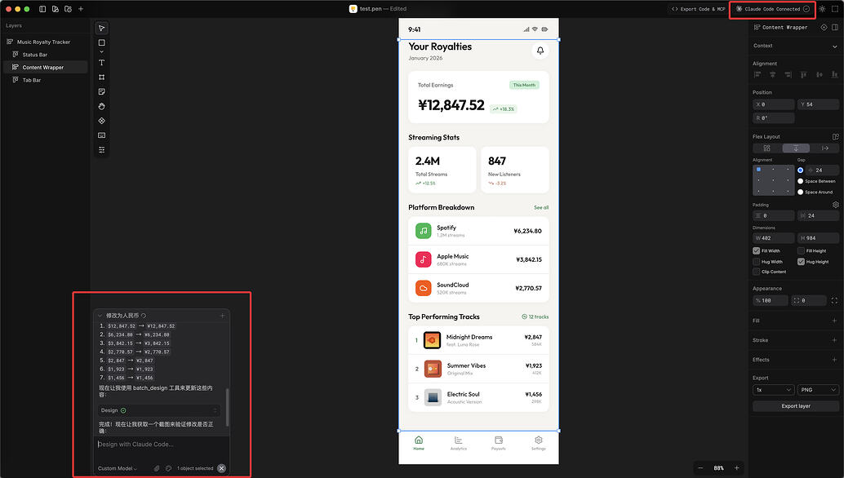
Task: Select the Hand pan tool
Action: pyautogui.click(x=102, y=107)
